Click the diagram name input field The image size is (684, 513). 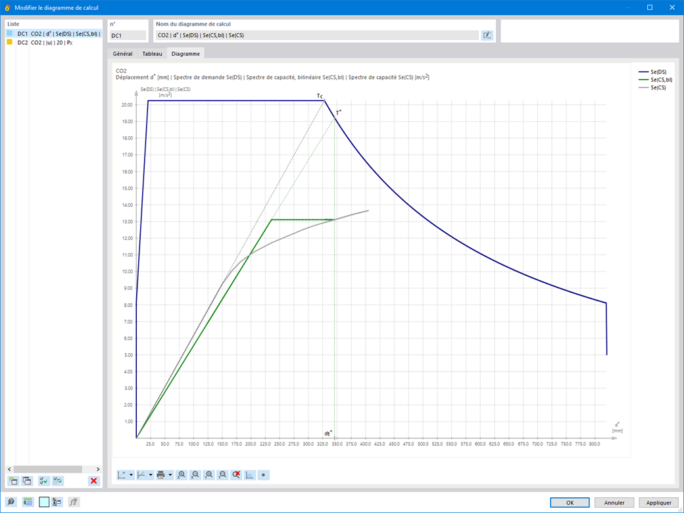(x=317, y=36)
